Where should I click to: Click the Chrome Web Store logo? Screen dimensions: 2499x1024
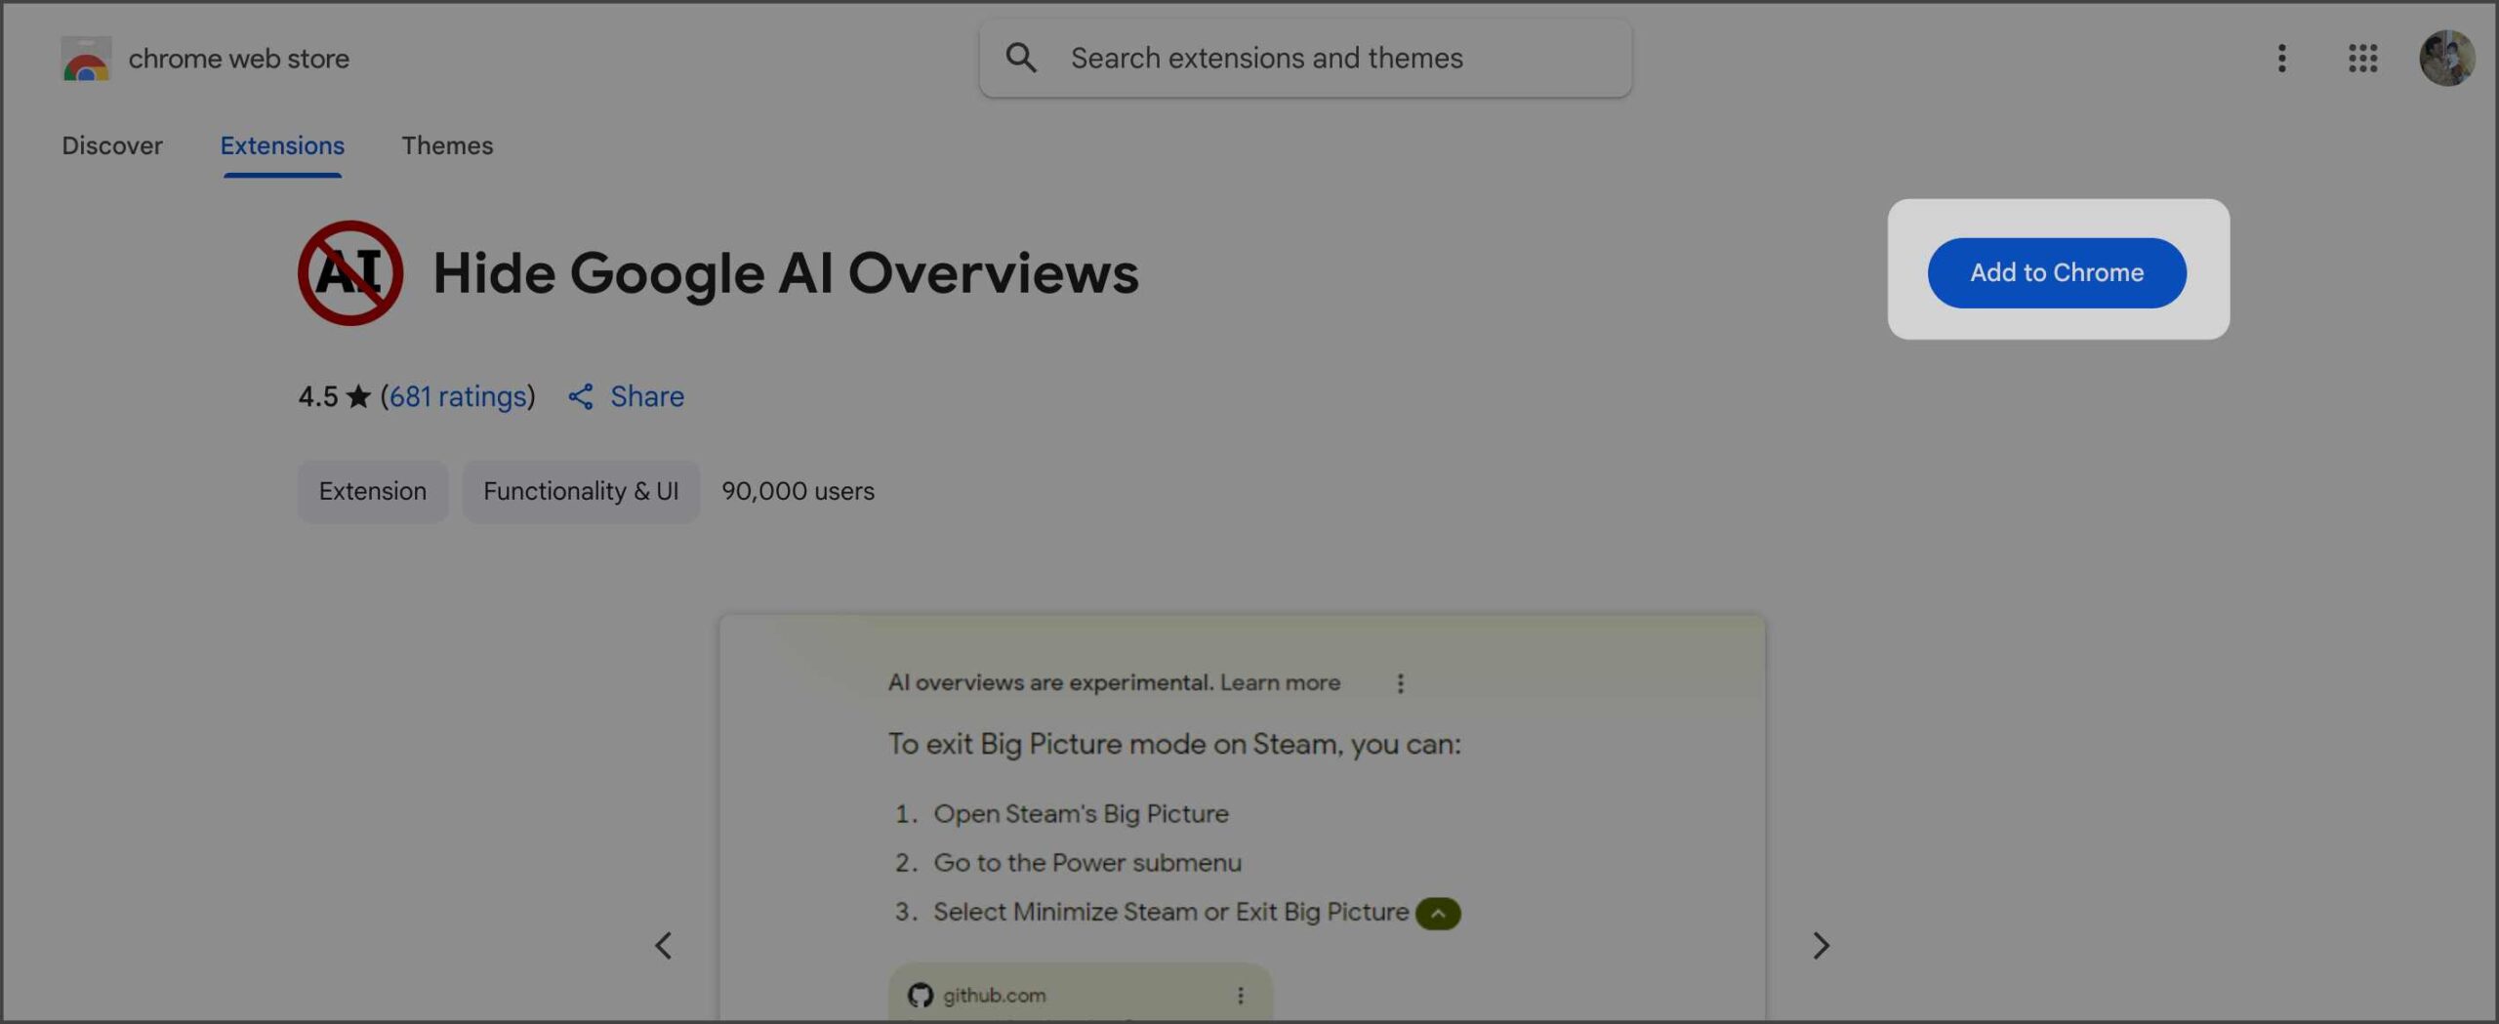[87, 58]
